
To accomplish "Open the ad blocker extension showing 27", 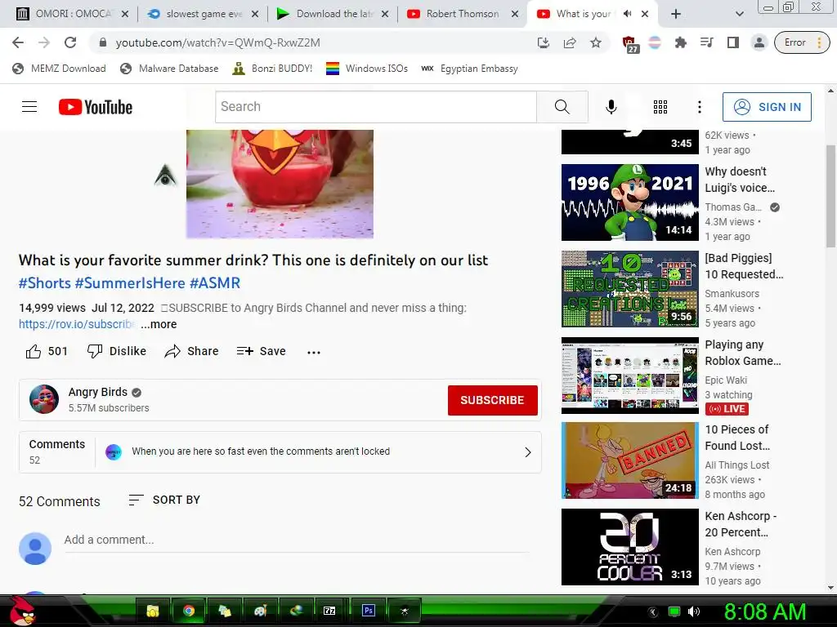I will click(630, 44).
